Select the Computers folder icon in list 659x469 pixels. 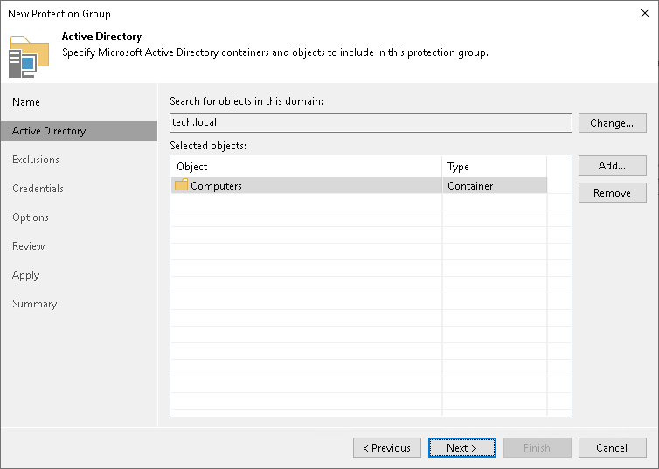[x=181, y=185]
